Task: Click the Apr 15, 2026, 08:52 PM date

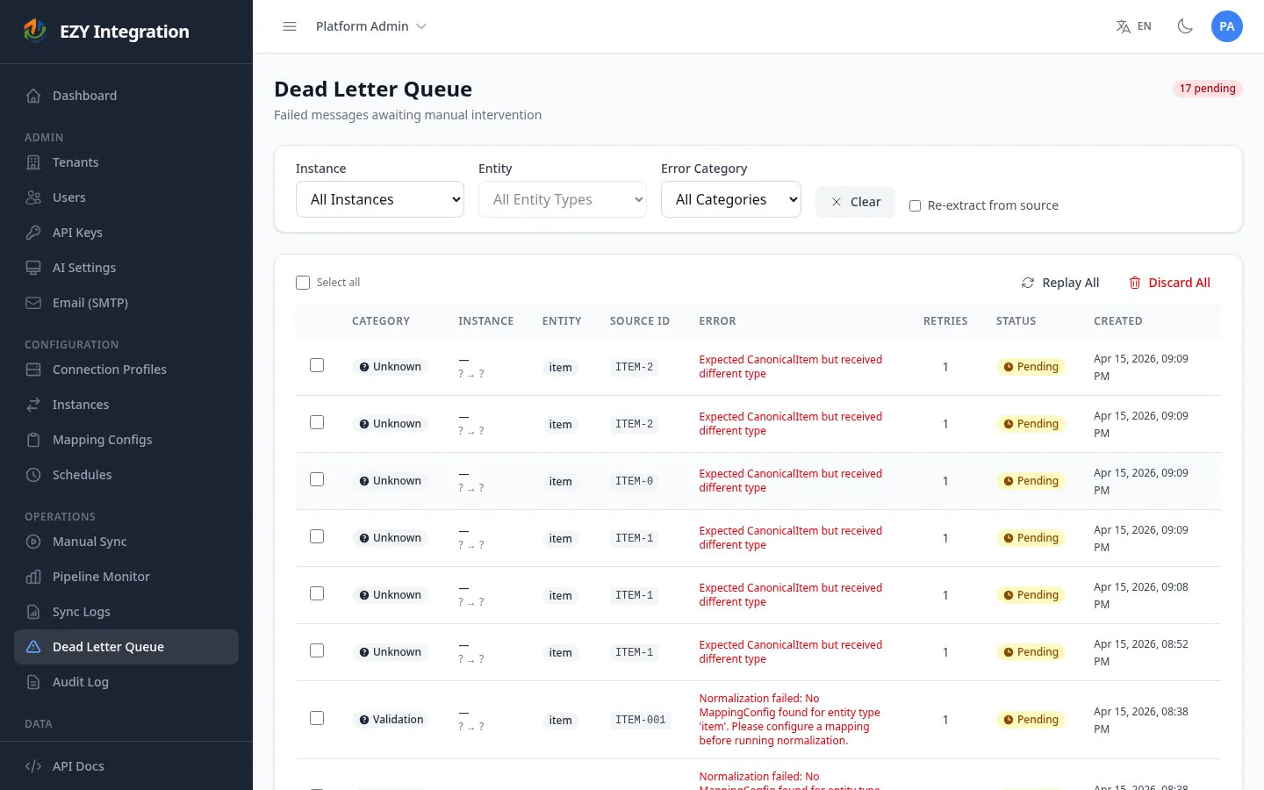Action: point(1141,652)
